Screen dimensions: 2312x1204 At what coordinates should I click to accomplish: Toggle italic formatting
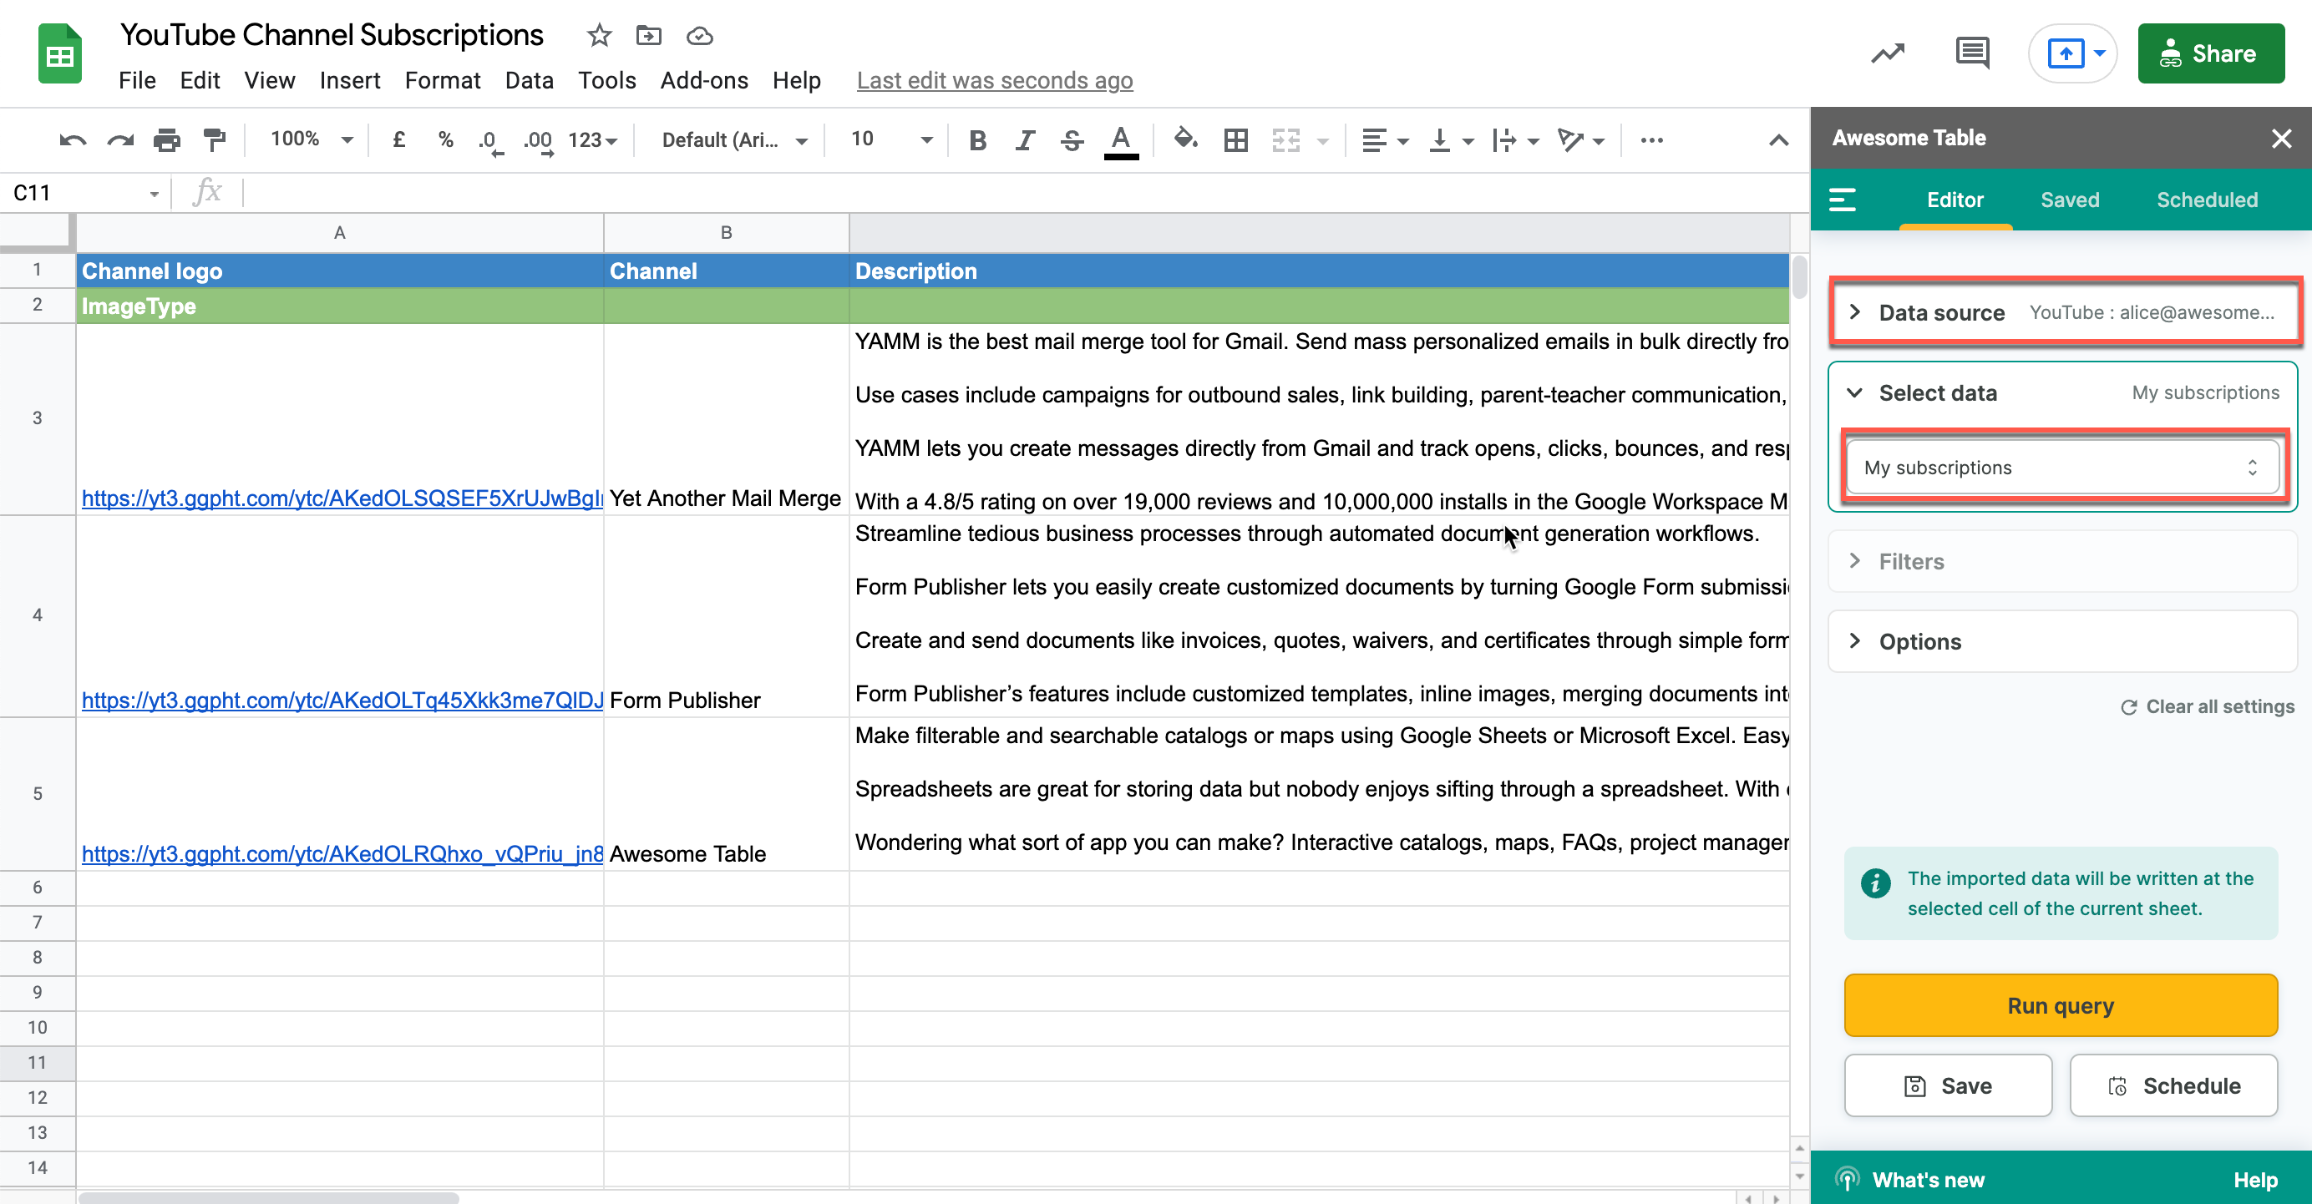(1025, 140)
